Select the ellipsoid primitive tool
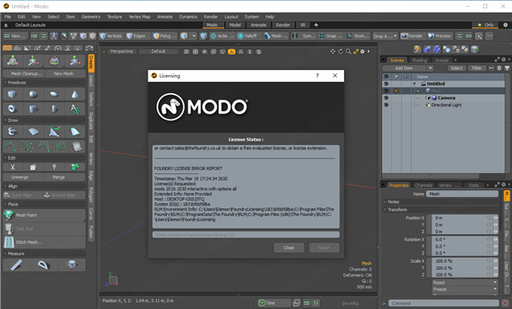 click(54, 95)
